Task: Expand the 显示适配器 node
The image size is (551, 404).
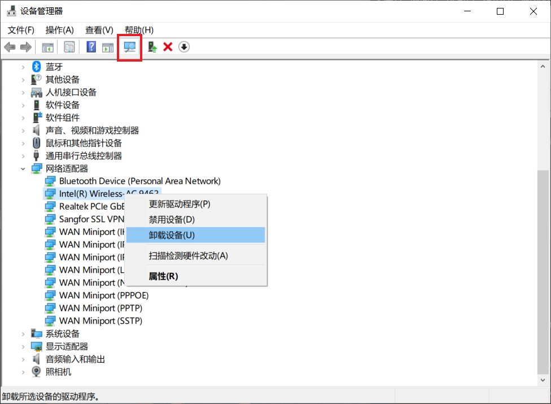Action: coord(23,347)
